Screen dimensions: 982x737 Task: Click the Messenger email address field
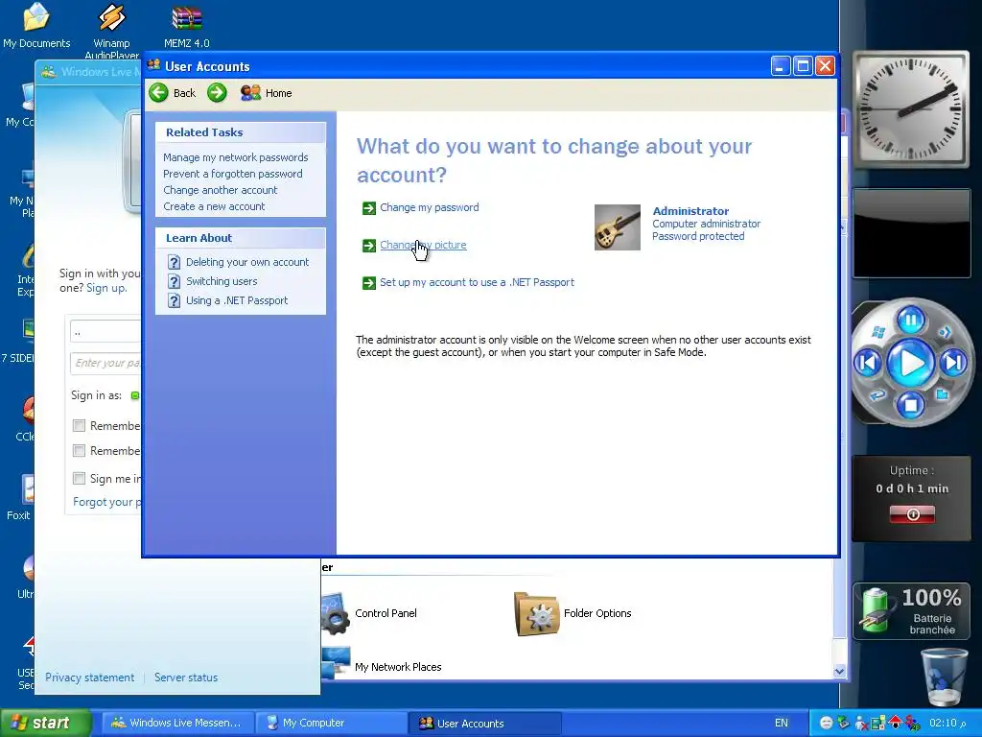pyautogui.click(x=105, y=331)
